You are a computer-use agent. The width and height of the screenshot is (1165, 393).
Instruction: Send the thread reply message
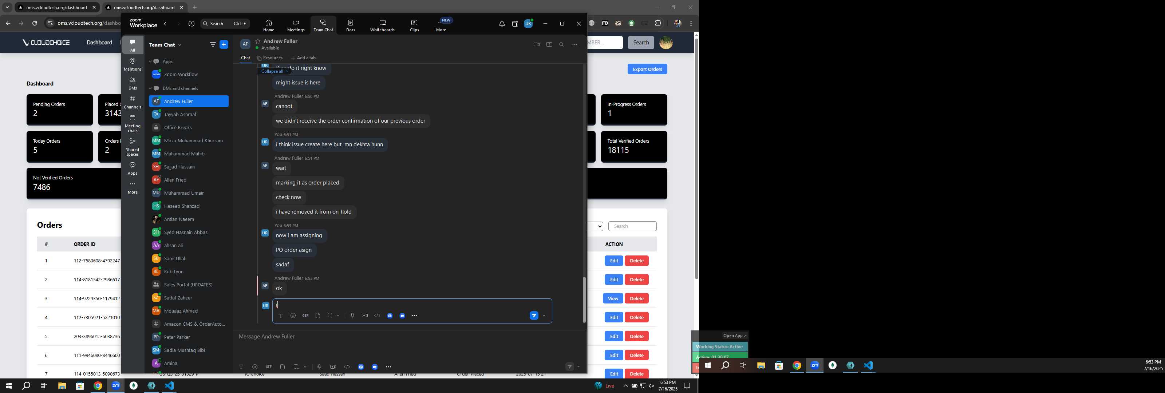coord(534,315)
